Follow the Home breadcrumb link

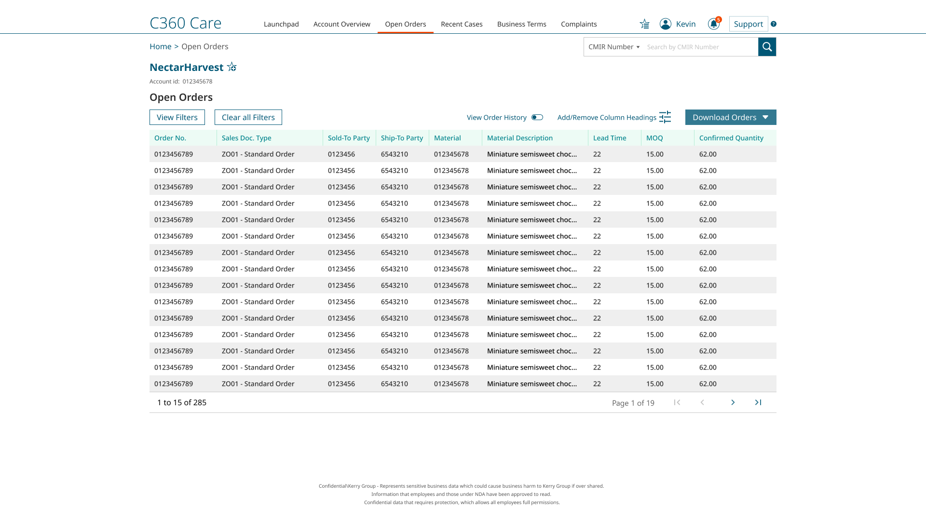tap(160, 46)
